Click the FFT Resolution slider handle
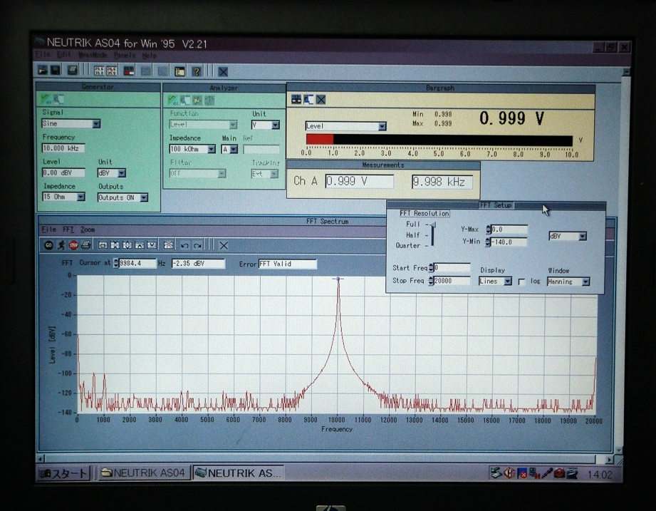Screen dimensions: 656x511 coord(433,225)
